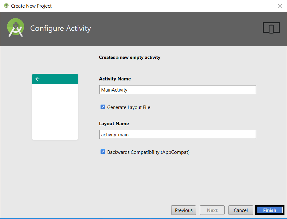Click the 'Creates a new empty activity' label
287x219 pixels.
click(x=129, y=57)
